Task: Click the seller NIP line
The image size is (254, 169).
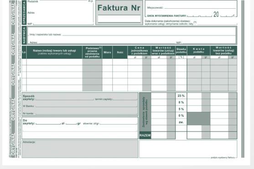Action: point(63,24)
